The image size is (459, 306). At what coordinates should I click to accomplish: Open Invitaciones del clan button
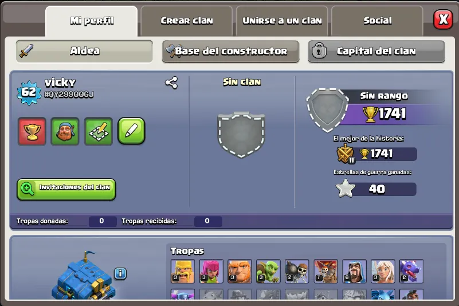(66, 190)
